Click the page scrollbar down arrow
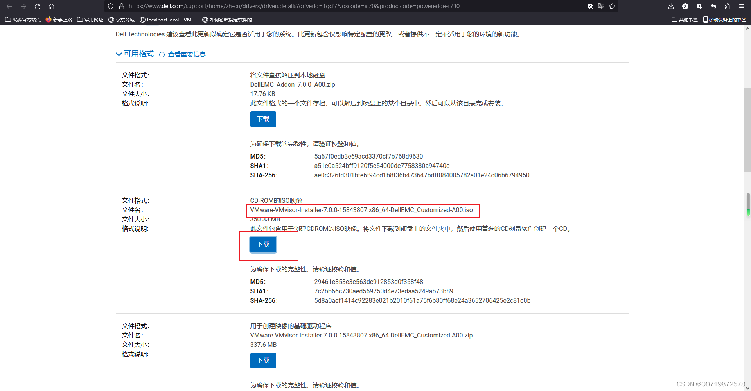 click(747, 388)
